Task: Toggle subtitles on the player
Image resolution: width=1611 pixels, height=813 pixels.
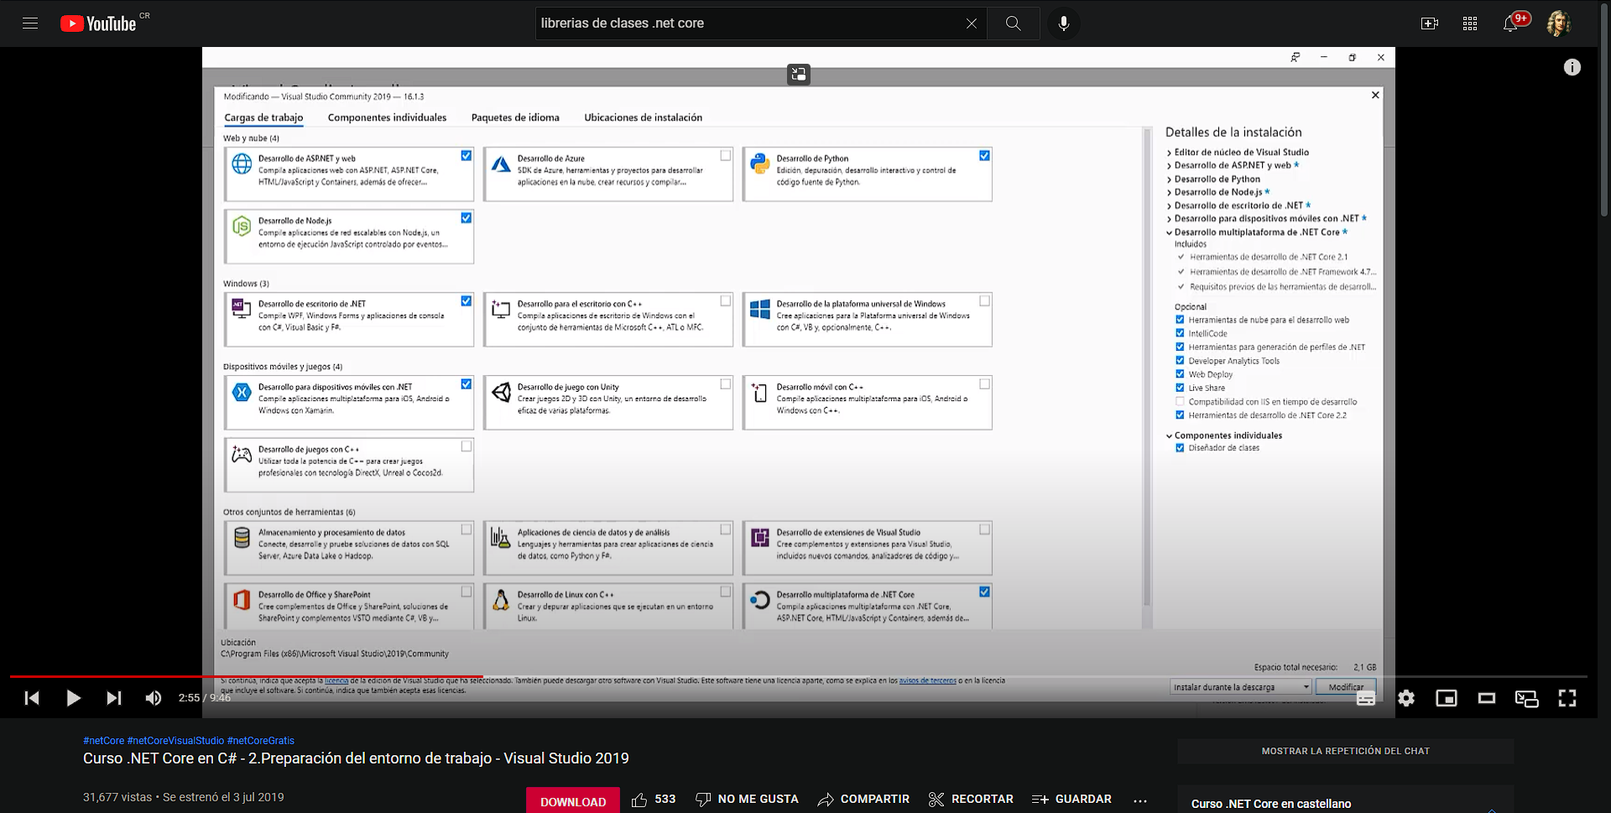Action: [1366, 698]
